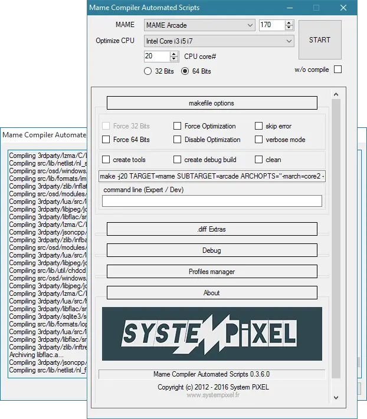Select the 'Compiling 3rdparty/sqlite3' log line
This screenshot has width=367, height=419.
click(47, 316)
